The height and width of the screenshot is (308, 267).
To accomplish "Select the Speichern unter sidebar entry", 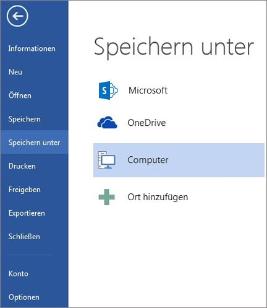I will (34, 142).
